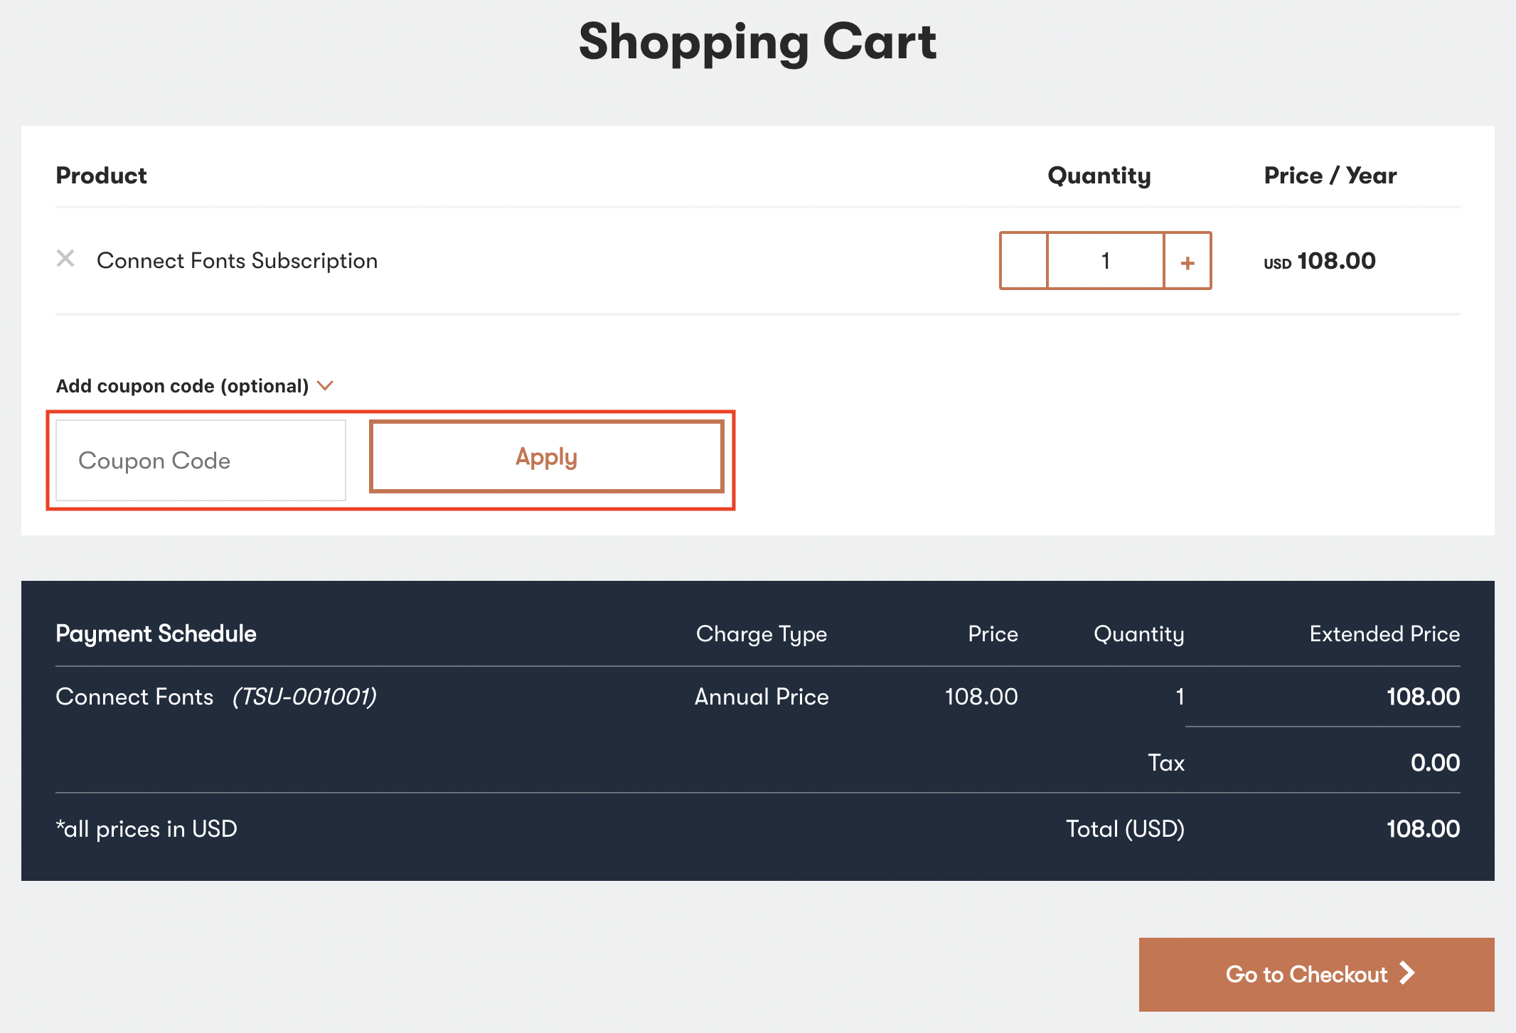Image resolution: width=1516 pixels, height=1033 pixels.
Task: Click the plus icon to increase quantity
Action: point(1187,261)
